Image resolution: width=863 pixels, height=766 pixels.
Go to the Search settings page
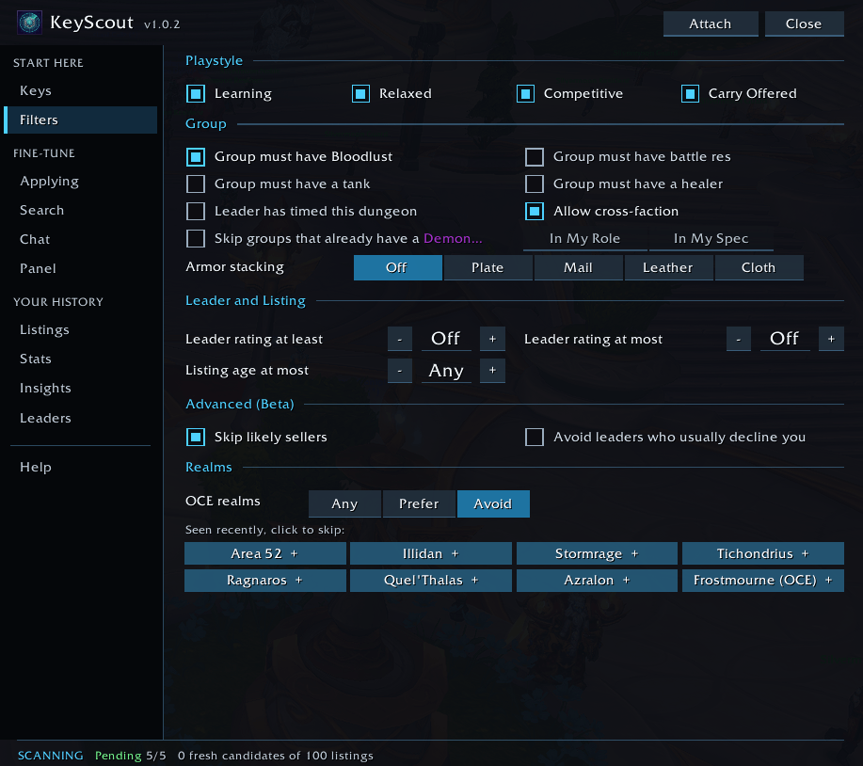[80, 210]
